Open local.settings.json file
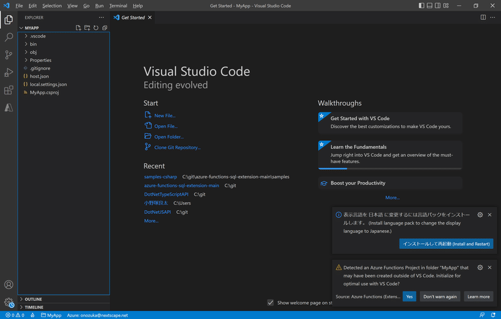 (64, 84)
